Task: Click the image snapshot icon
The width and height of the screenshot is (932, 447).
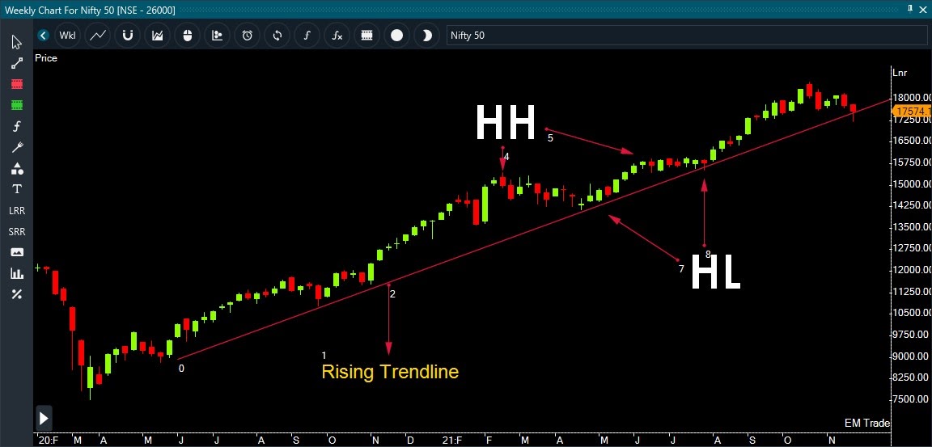Action: click(17, 252)
